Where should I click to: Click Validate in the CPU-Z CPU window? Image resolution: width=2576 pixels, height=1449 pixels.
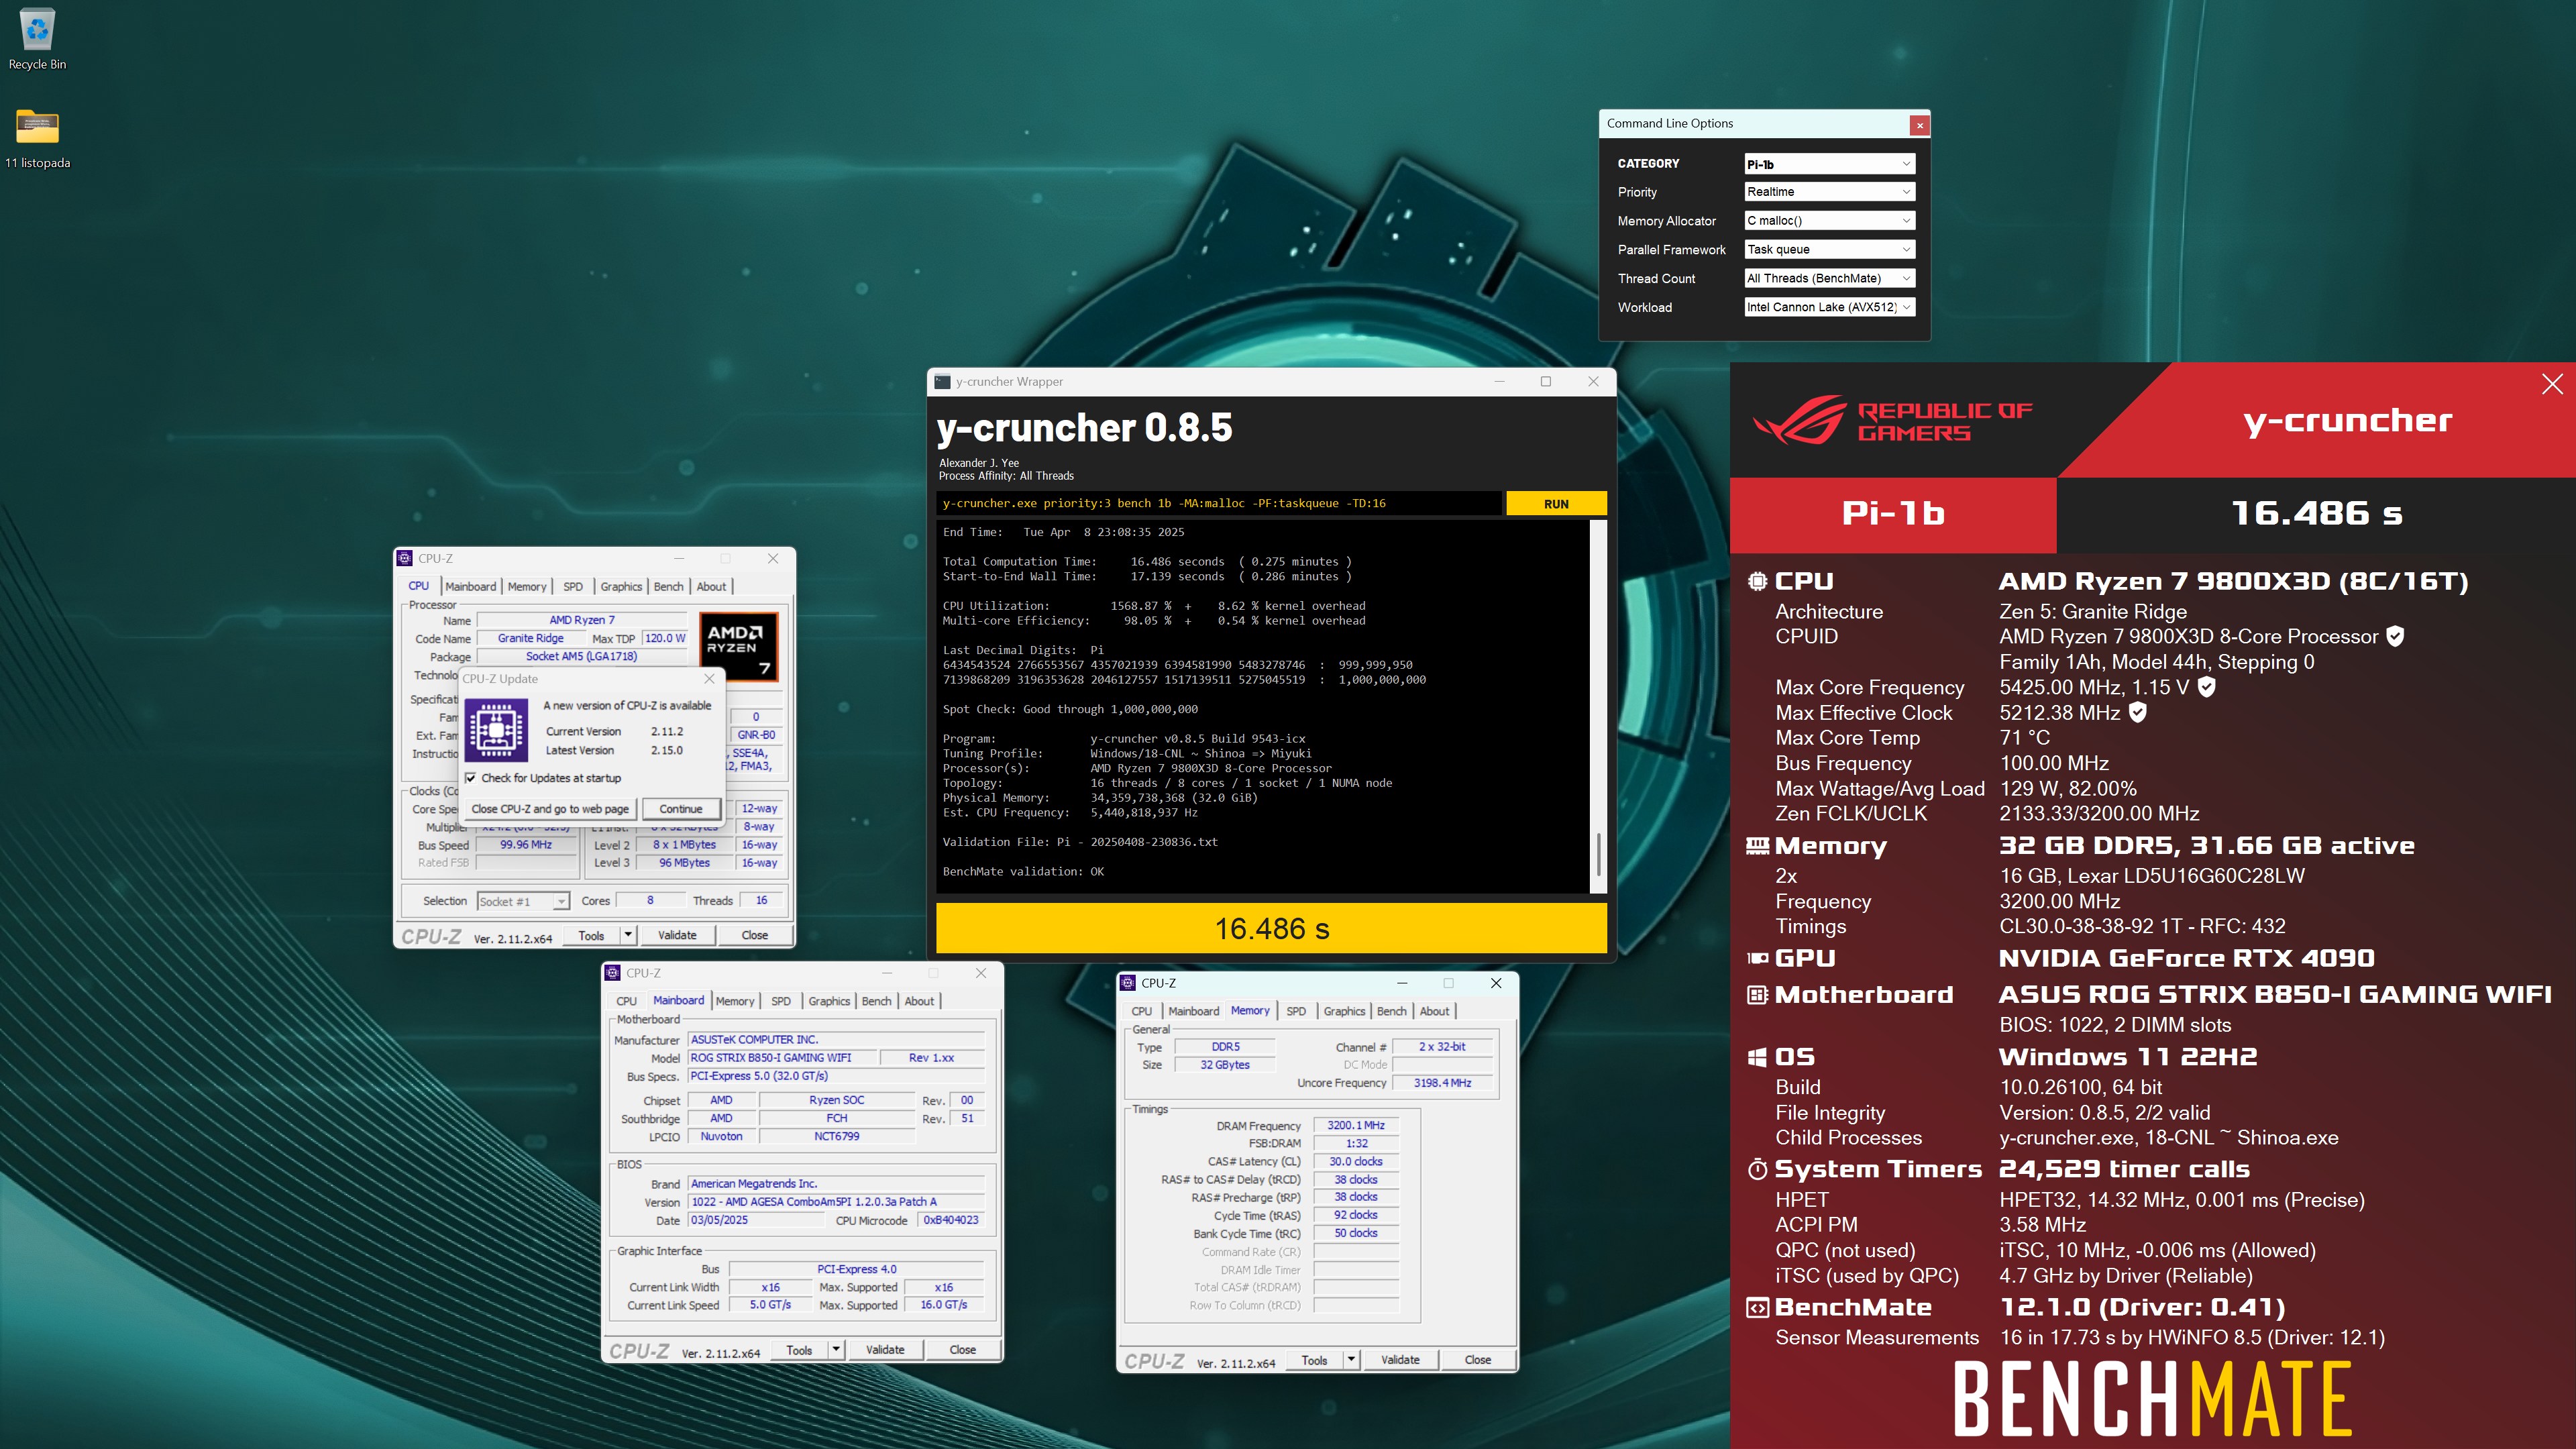click(x=677, y=935)
